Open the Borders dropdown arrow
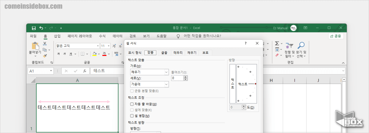This screenshot has height=133, width=369. (87, 54)
